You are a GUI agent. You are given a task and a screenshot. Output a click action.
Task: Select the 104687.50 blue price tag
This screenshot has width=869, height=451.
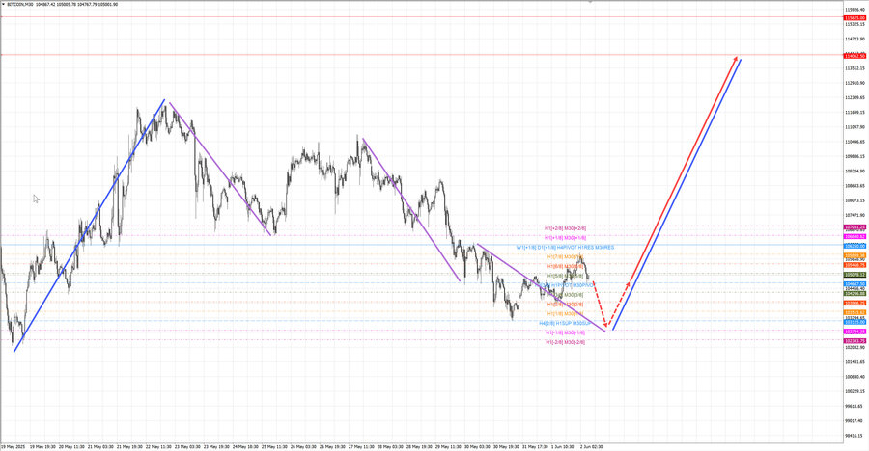tap(855, 284)
